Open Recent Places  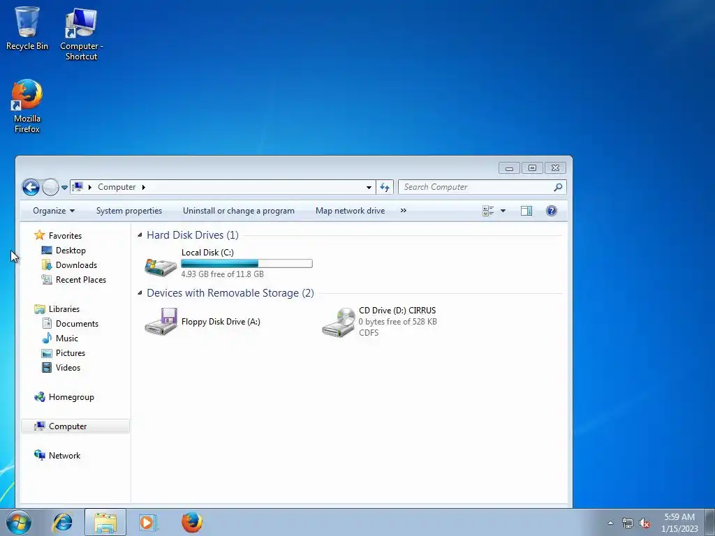pyautogui.click(x=81, y=279)
